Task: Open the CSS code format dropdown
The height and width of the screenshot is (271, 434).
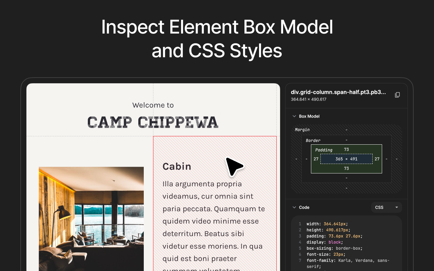Action: (x=387, y=207)
